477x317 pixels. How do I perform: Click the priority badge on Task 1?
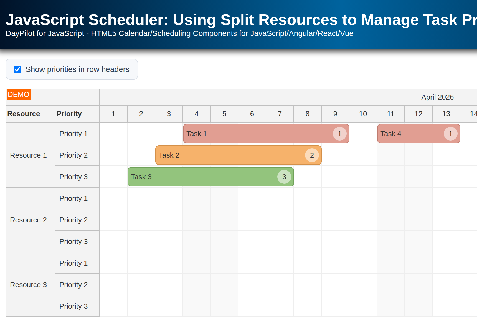tap(339, 134)
